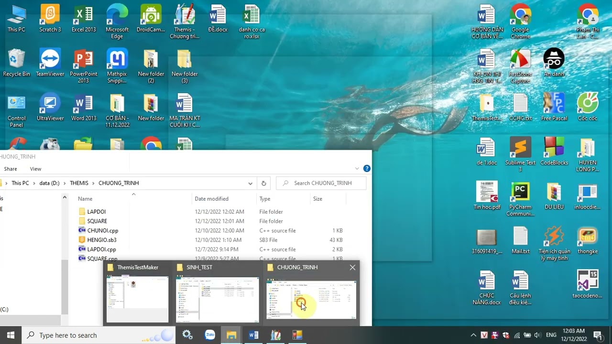The width and height of the screenshot is (612, 344).
Task: Navigate to data (D:) in the address bar
Action: click(50, 183)
